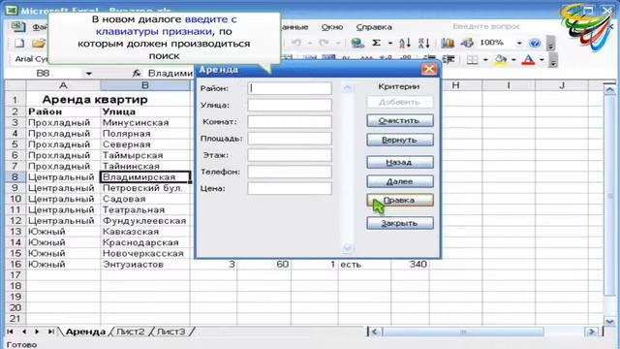
Task: Click the Далее button
Action: [400, 181]
